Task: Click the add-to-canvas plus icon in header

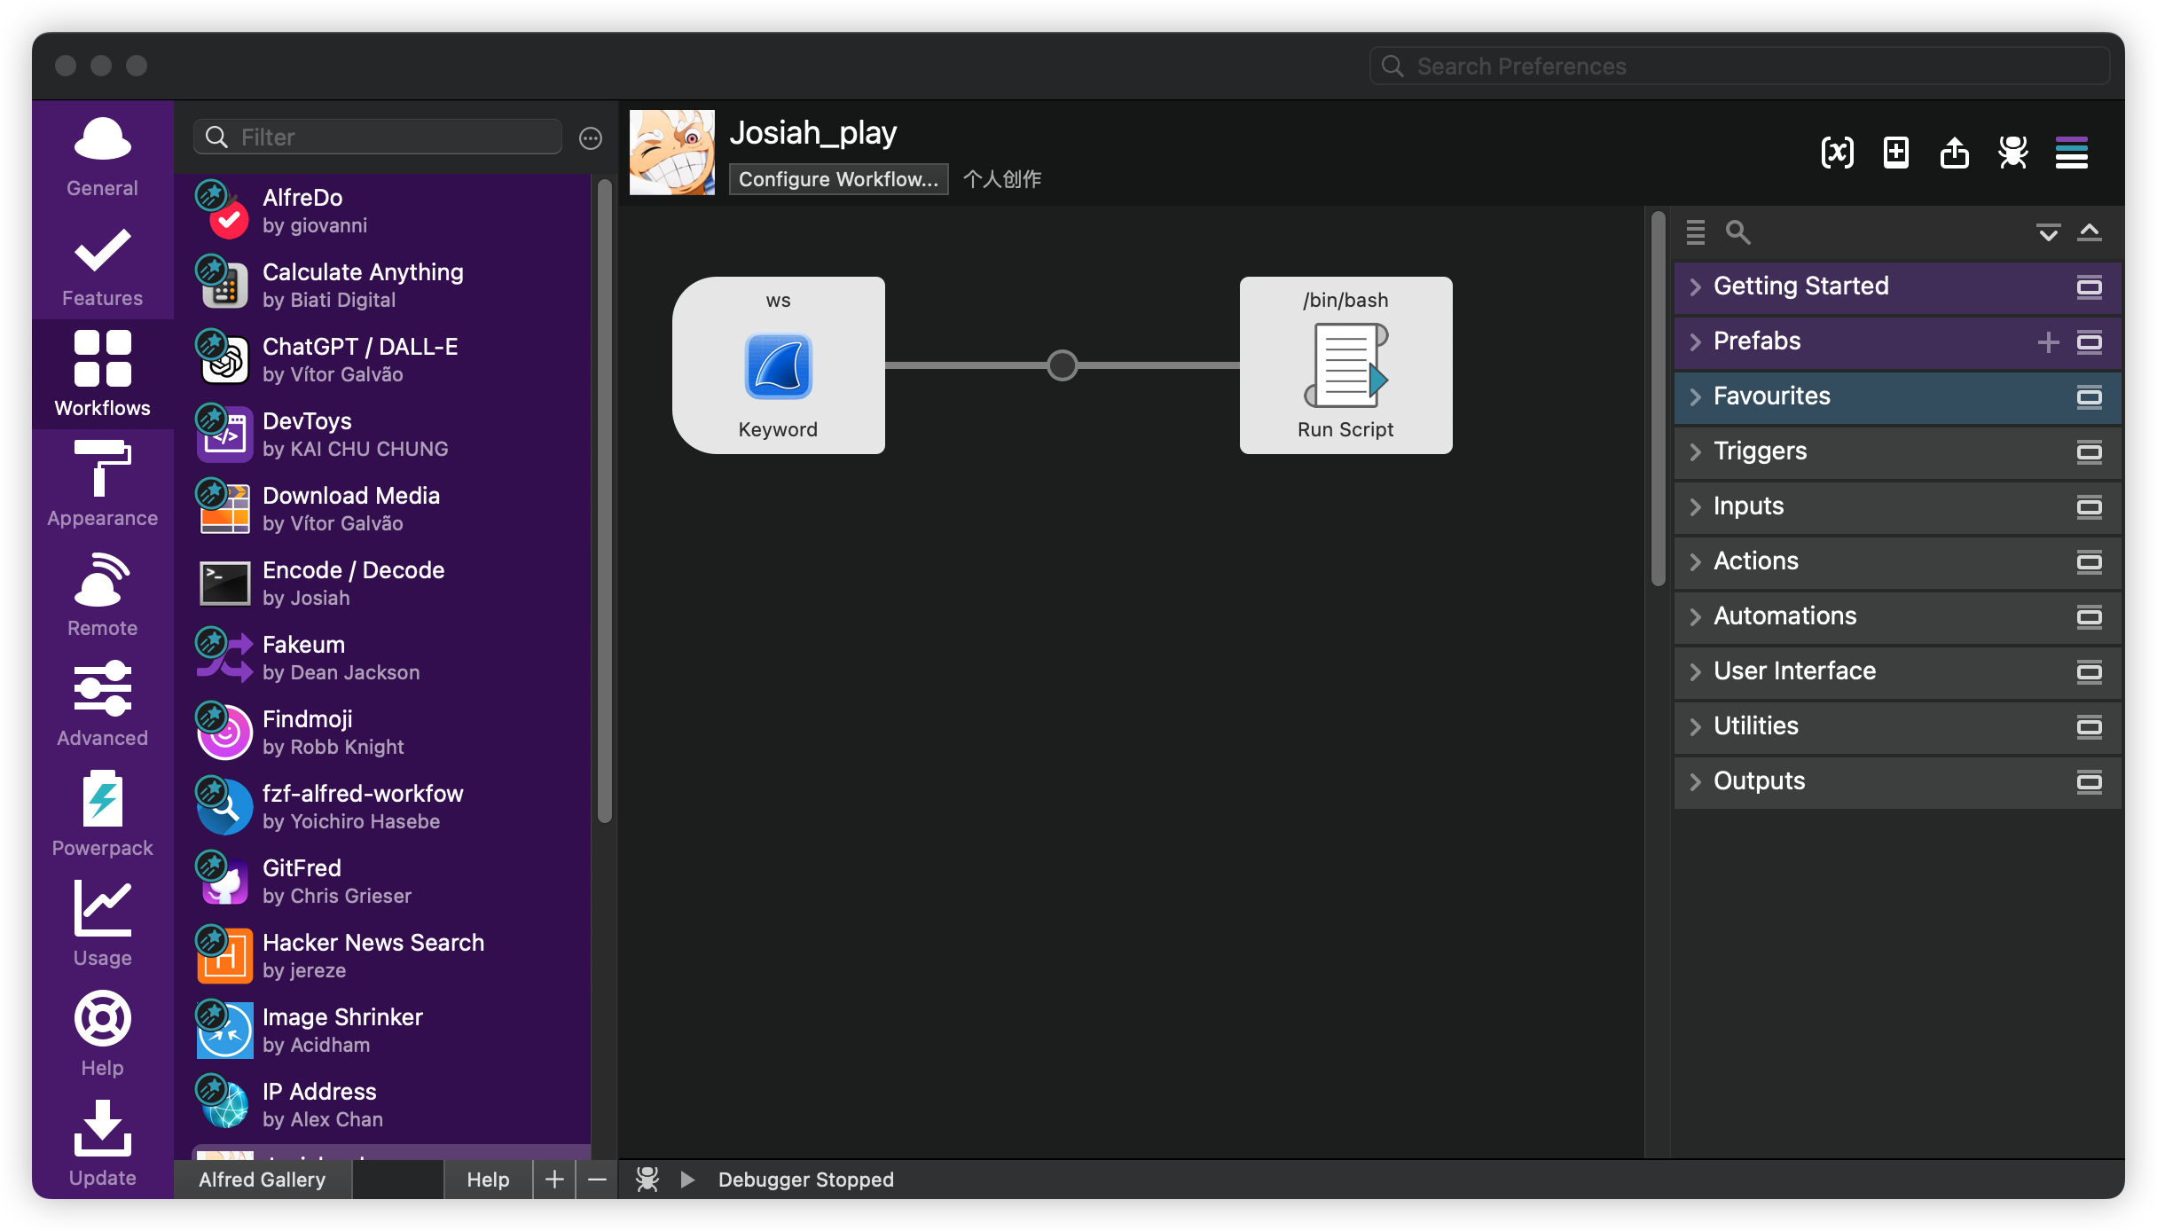Action: click(1895, 153)
